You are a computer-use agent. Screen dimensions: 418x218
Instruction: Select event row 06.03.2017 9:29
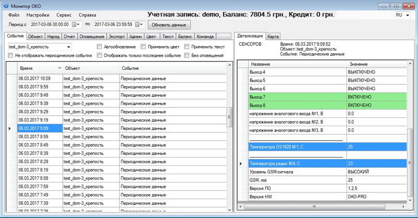[122, 112]
